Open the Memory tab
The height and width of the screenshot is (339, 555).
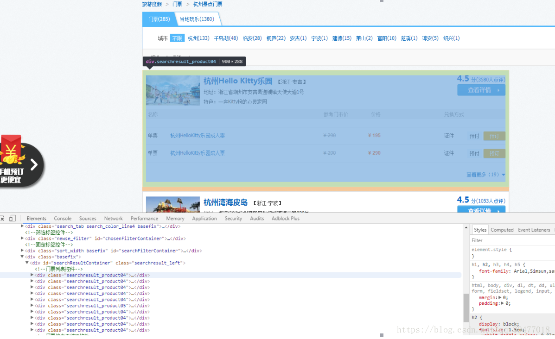175,219
